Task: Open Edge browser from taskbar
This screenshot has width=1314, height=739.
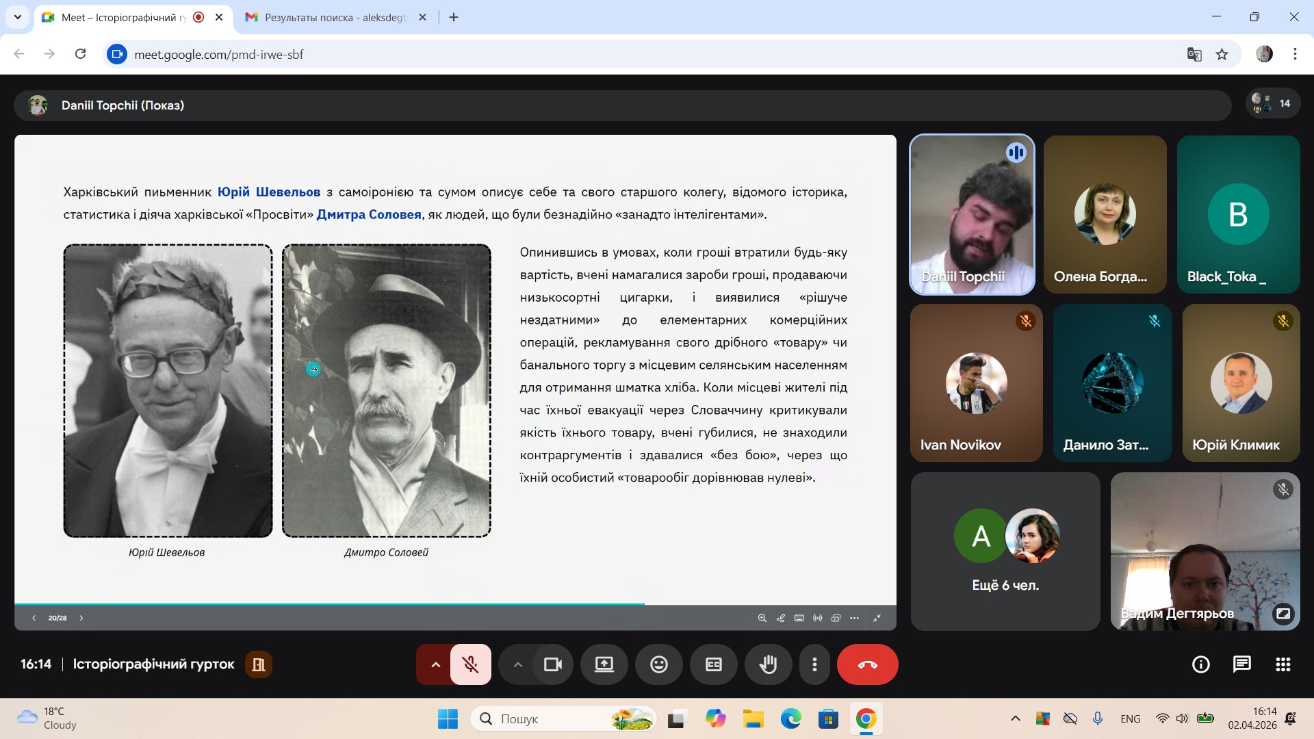Action: point(790,719)
